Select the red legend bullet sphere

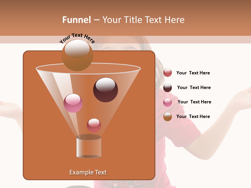click(x=168, y=73)
